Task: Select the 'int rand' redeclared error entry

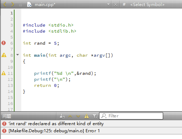Action: (91, 124)
